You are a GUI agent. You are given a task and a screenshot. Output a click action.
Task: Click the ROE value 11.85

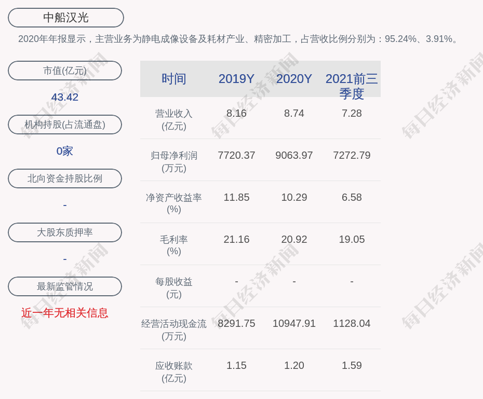pyautogui.click(x=236, y=197)
